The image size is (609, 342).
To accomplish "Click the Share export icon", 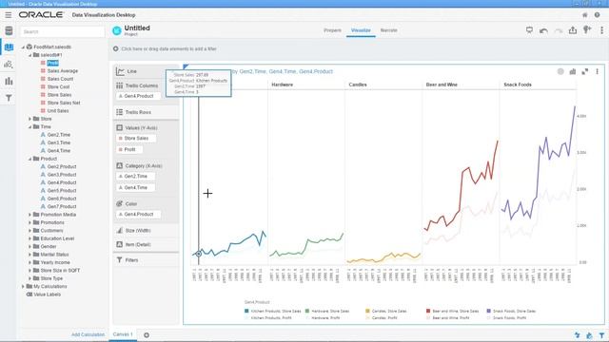I will pyautogui.click(x=573, y=29).
